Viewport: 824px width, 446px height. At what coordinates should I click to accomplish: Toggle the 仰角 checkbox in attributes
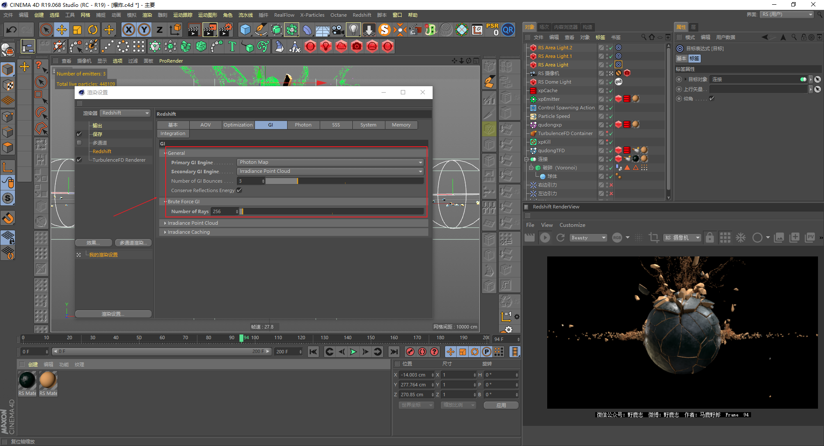712,99
